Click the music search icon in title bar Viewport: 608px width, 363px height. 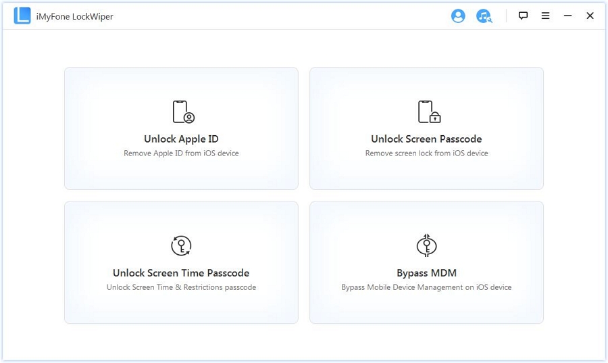pos(484,16)
